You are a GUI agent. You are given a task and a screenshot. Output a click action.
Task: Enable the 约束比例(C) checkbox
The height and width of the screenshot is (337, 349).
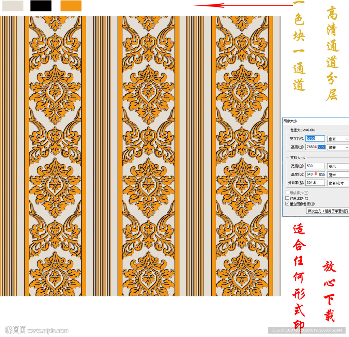(287, 198)
